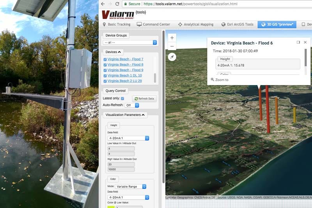Image resolution: width=312 pixels, height=208 pixels.
Task: Toggle Virginia Beach 2 LU 29 checkbox
Action: click(105, 81)
